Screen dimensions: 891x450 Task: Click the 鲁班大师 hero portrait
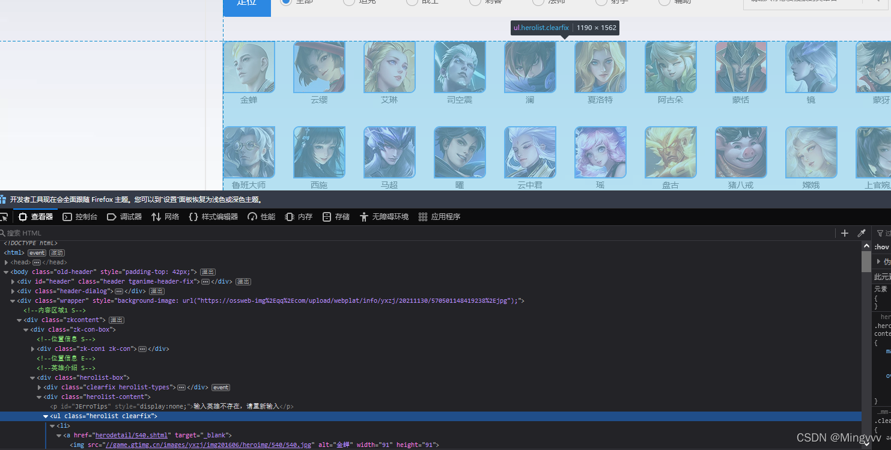click(x=249, y=152)
